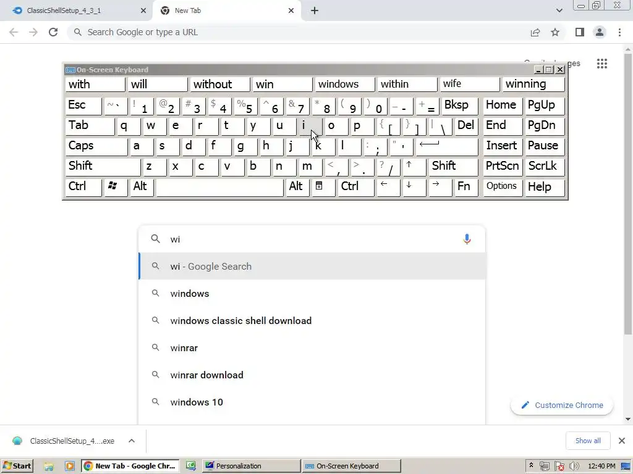Image resolution: width=633 pixels, height=474 pixels.
Task: Reload the page with the refresh icon
Action: [x=53, y=32]
